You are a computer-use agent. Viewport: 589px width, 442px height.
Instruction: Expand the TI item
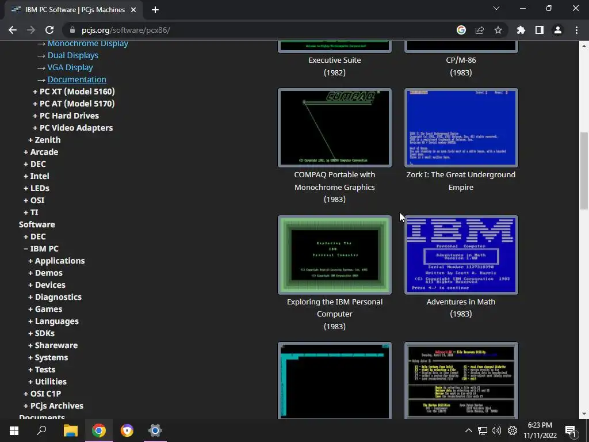(x=31, y=212)
